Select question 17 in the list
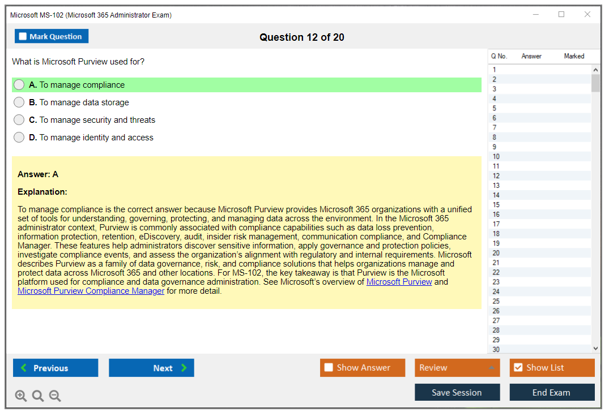The width and height of the screenshot is (609, 416). (x=540, y=224)
